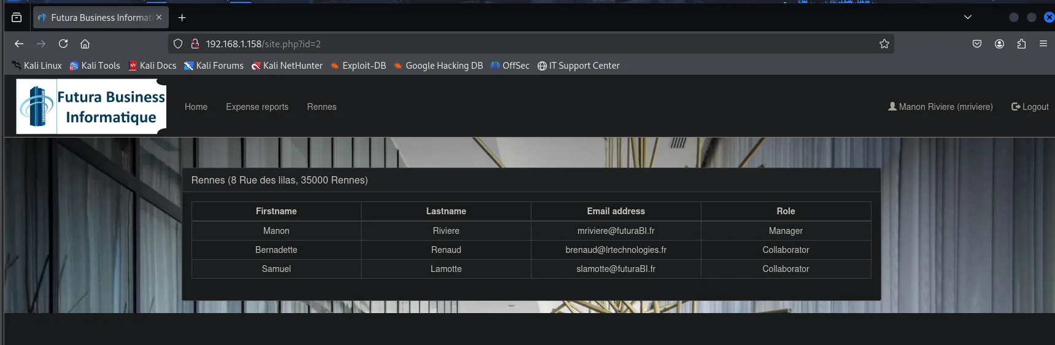Bookmark this page with the star icon

(x=884, y=44)
